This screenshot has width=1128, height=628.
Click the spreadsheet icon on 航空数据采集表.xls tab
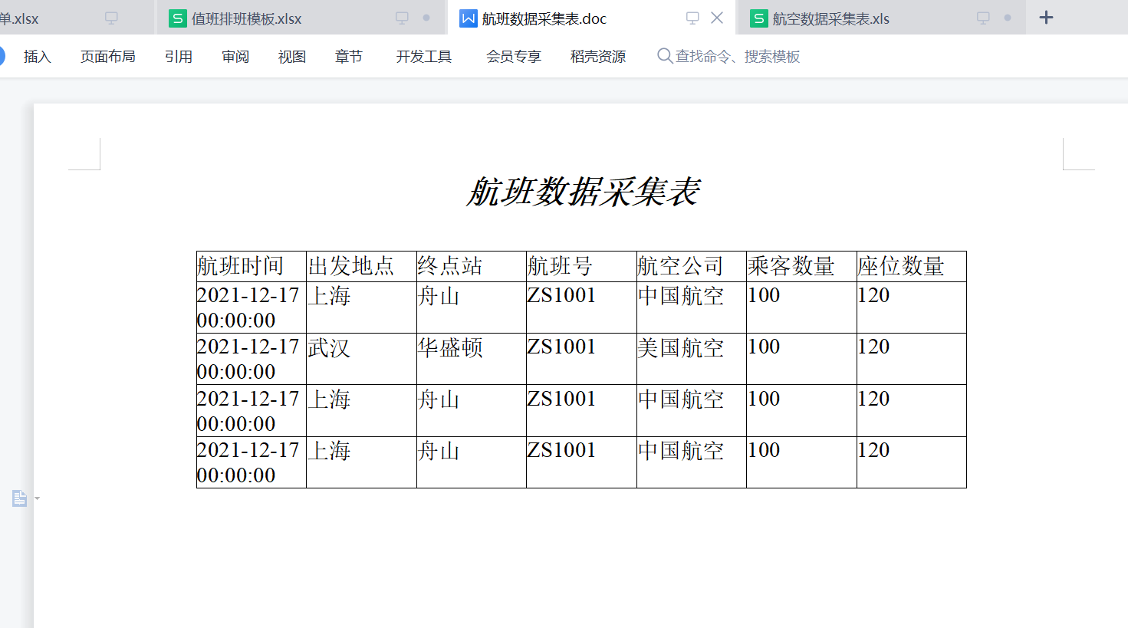click(x=758, y=18)
